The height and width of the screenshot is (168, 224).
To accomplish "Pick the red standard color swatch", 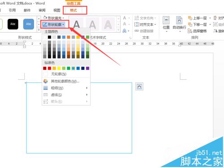I will coord(49,68).
